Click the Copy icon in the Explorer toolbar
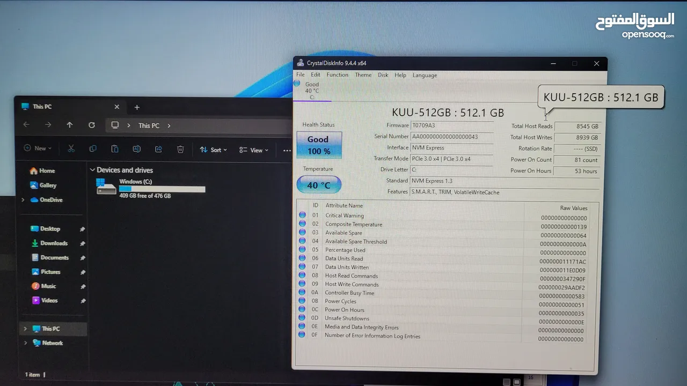This screenshot has height=386, width=687. point(93,149)
